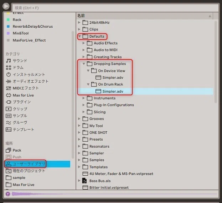Open the Drums (ドラム) category
Viewport: 222px width, 203px height.
coord(18,67)
